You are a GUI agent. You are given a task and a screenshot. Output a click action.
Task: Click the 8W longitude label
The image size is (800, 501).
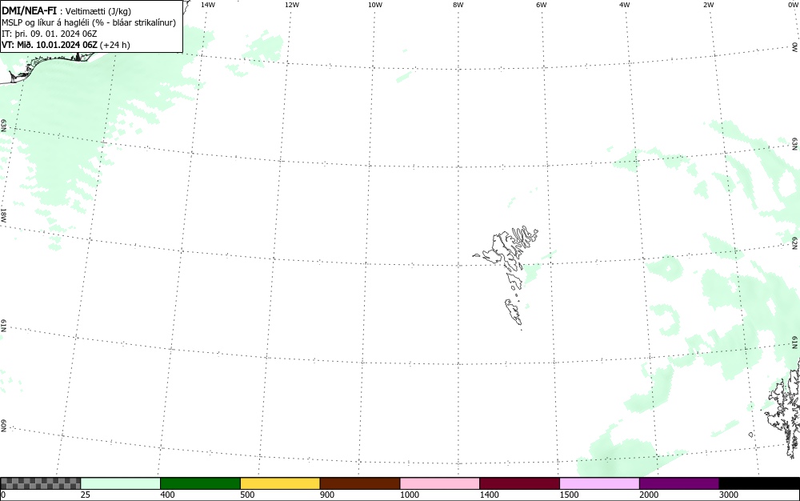[458, 5]
